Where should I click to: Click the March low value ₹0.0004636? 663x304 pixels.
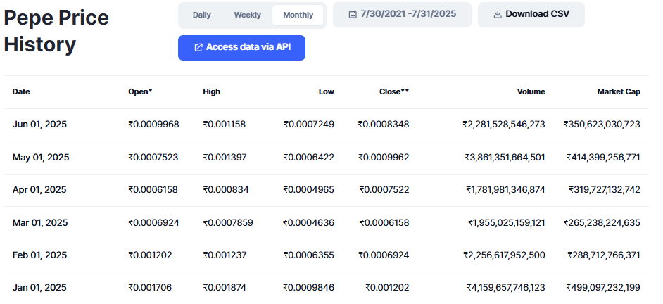(309, 222)
